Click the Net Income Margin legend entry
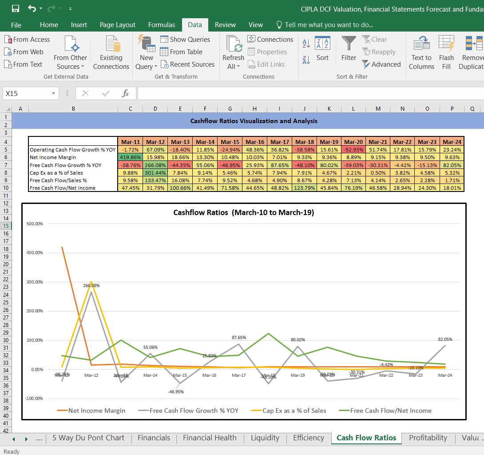484x455 pixels. (91, 411)
